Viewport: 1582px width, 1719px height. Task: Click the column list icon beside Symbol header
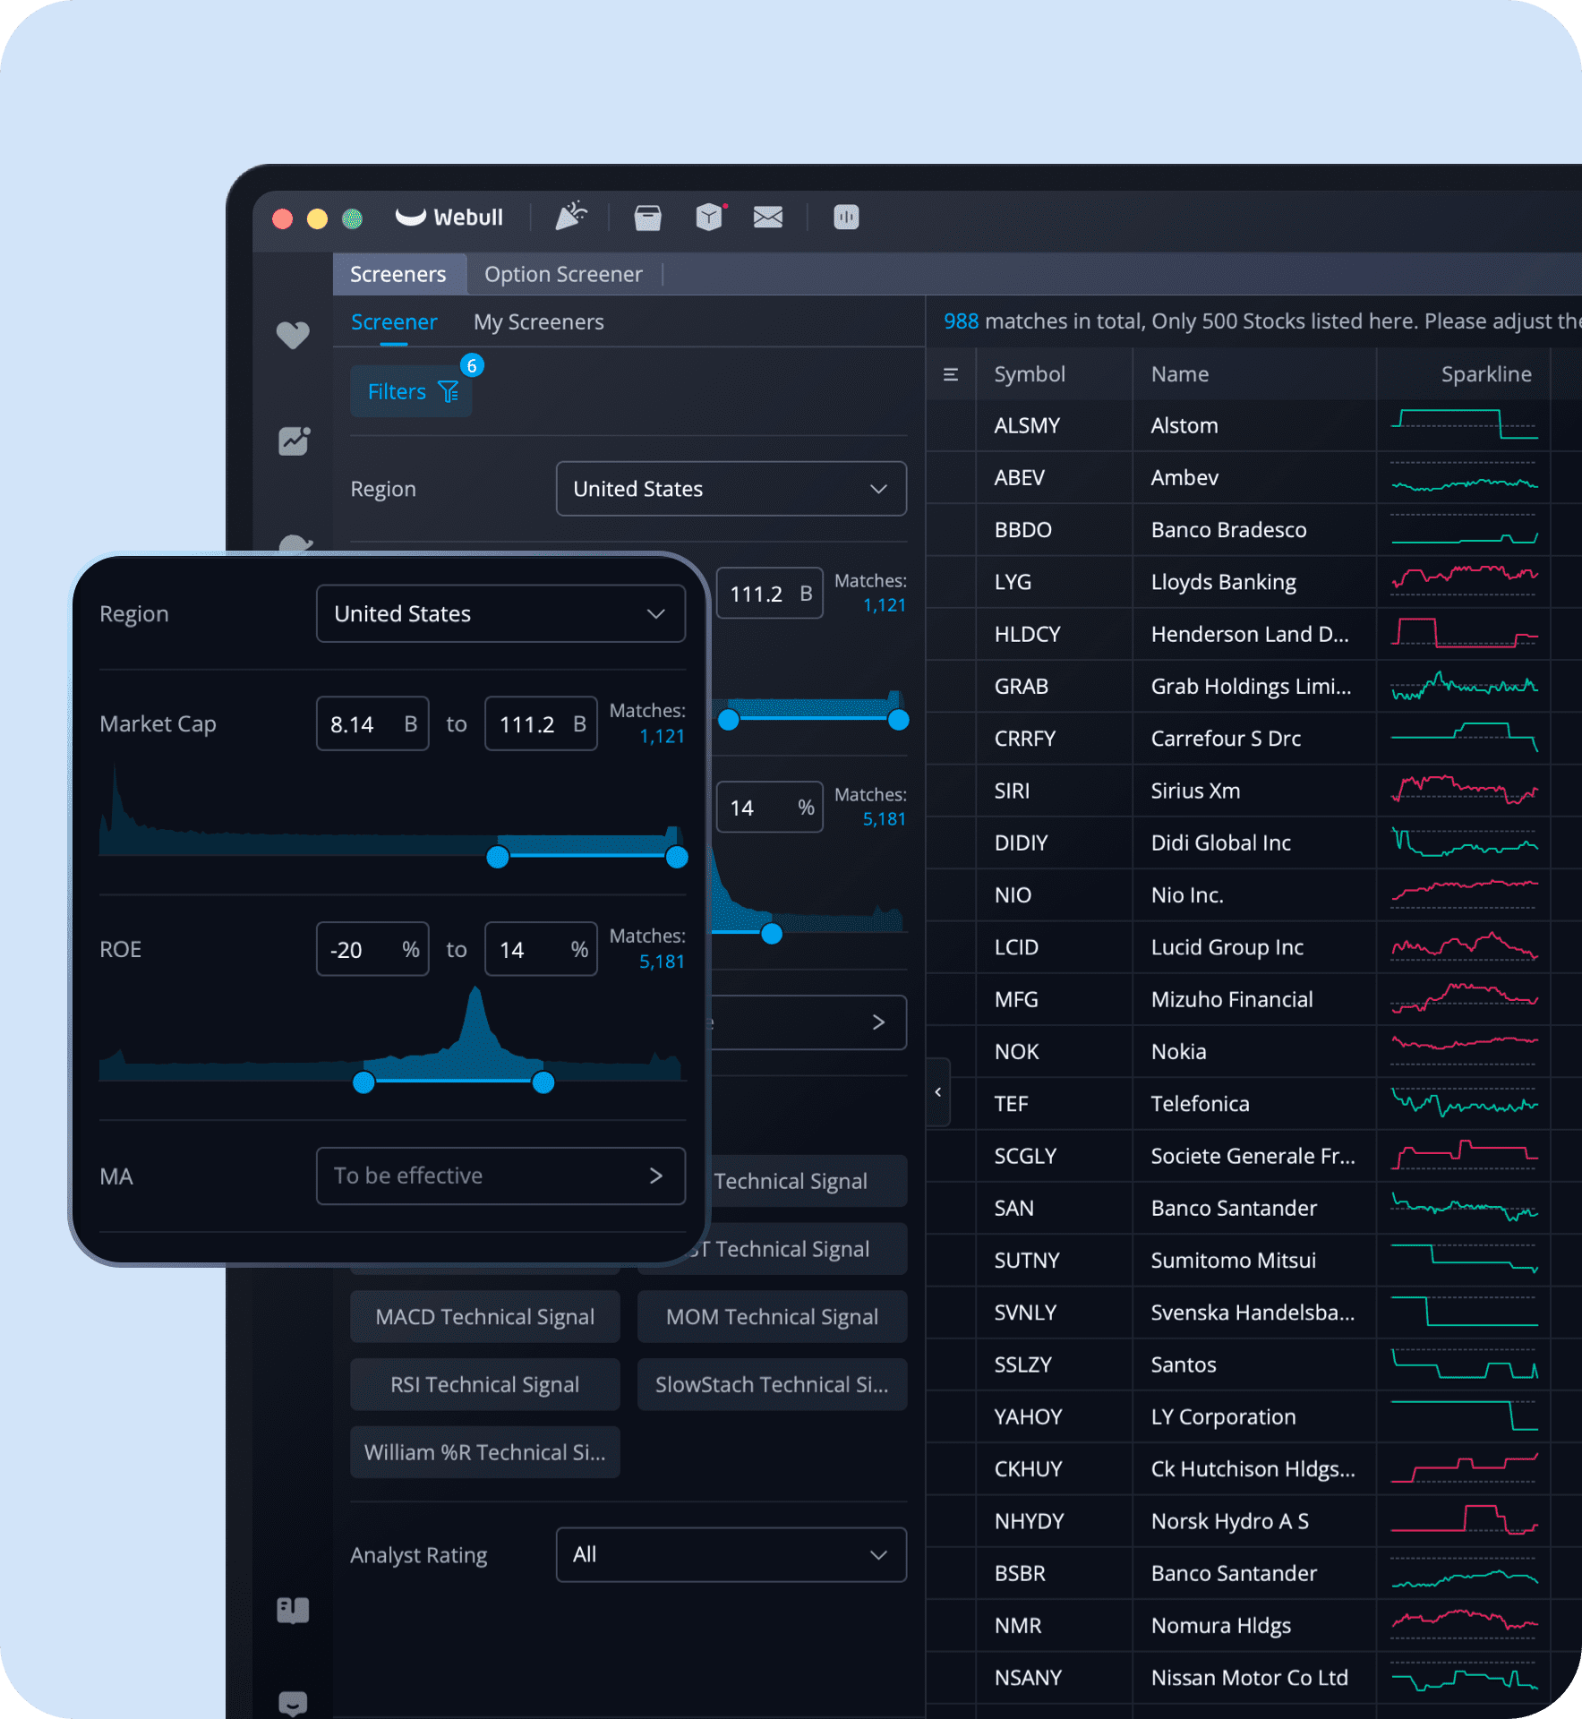(x=951, y=374)
